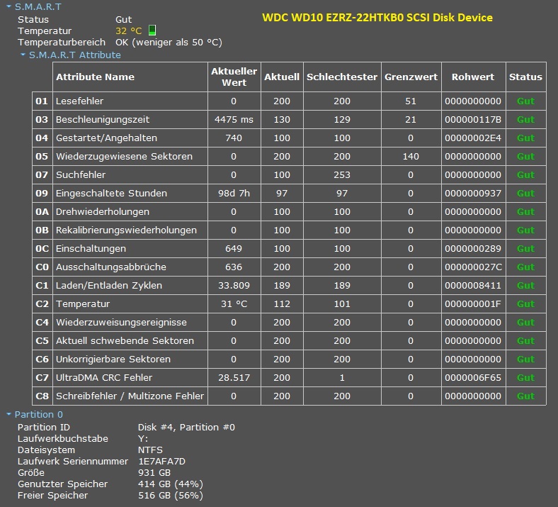Click the 28.517 value
This screenshot has height=507, width=558.
coord(234,378)
